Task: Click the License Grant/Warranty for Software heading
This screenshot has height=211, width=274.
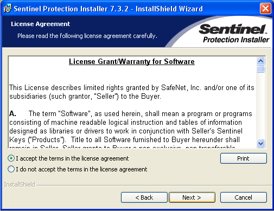Action: (132, 61)
